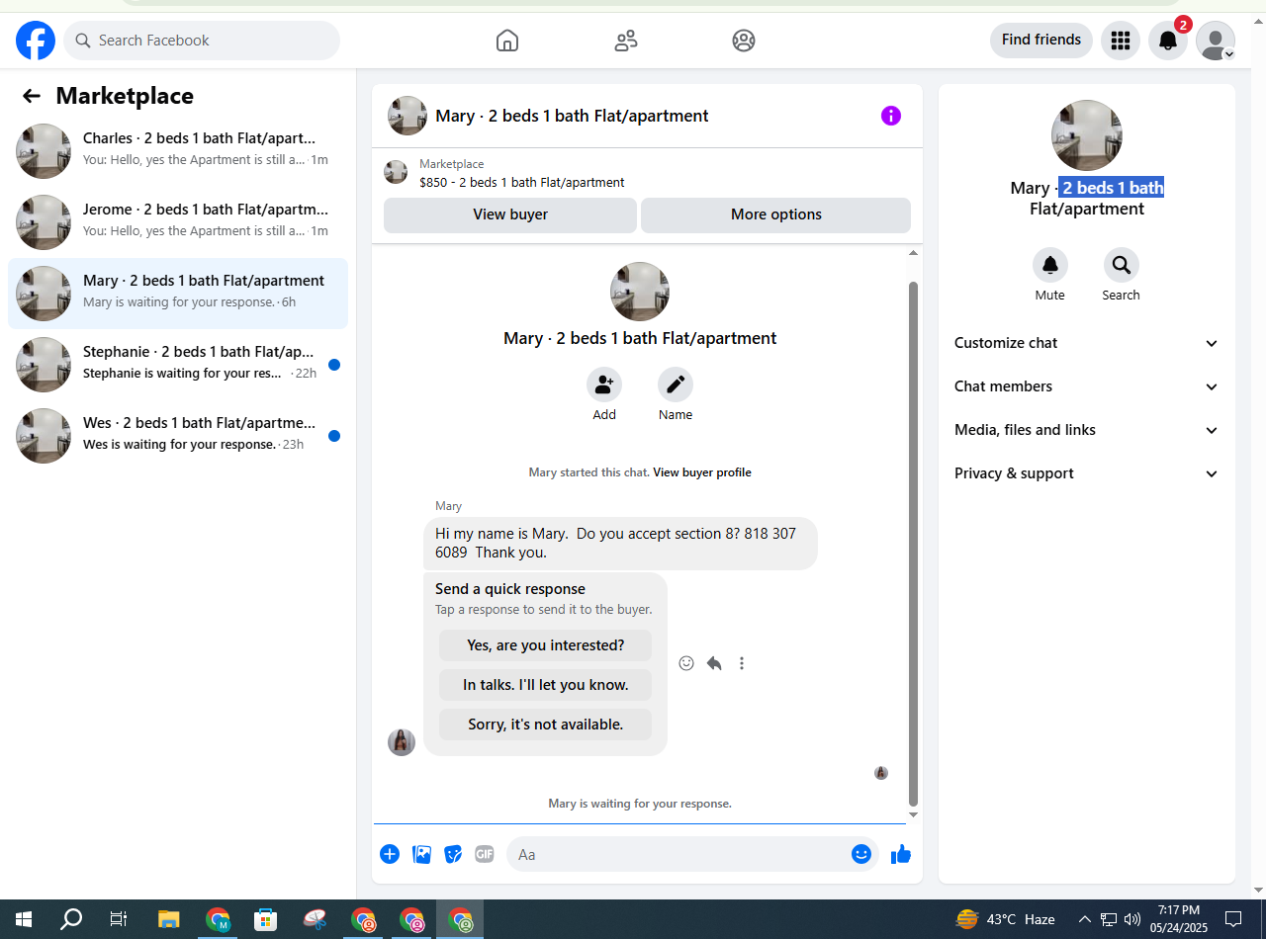Open File Explorer from taskbar
This screenshot has height=939, width=1266.
[x=168, y=919]
